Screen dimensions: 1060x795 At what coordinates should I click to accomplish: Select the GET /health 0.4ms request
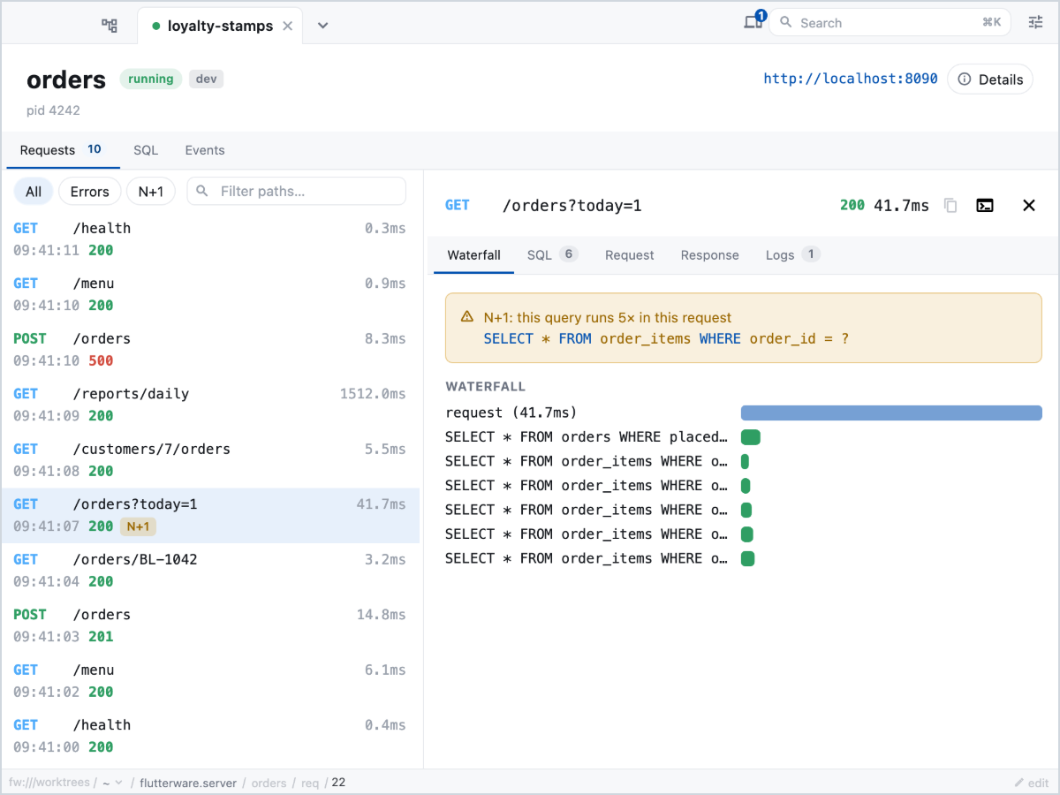click(x=210, y=736)
